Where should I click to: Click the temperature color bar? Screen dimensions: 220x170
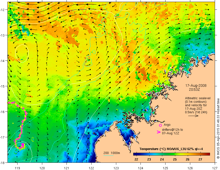171,154
